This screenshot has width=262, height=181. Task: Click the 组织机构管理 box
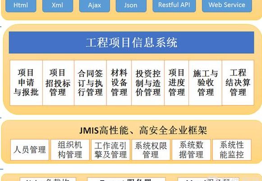click(x=70, y=150)
